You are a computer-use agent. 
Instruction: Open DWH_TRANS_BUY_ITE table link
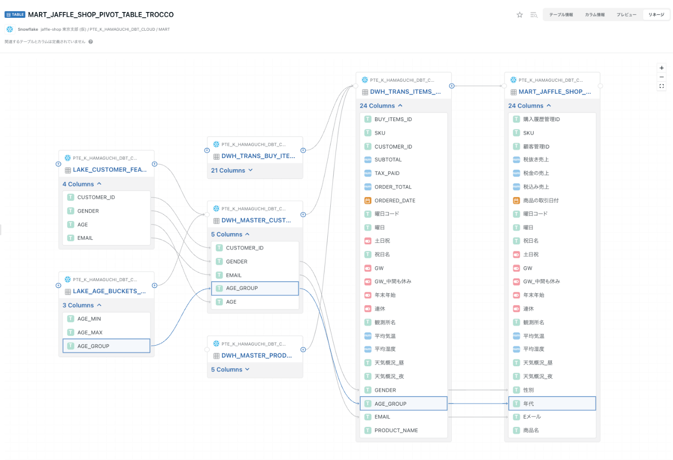click(258, 156)
